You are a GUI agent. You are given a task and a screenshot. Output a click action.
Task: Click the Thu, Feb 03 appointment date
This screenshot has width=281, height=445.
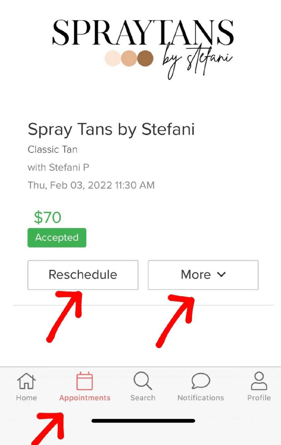pos(91,185)
